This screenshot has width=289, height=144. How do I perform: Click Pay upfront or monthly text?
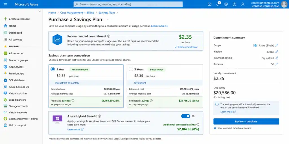(67, 83)
